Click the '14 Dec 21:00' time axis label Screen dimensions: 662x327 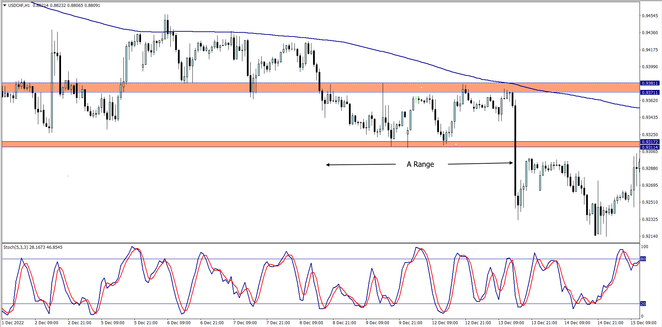(611, 323)
